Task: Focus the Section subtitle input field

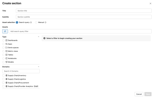Action: pos(84,17)
